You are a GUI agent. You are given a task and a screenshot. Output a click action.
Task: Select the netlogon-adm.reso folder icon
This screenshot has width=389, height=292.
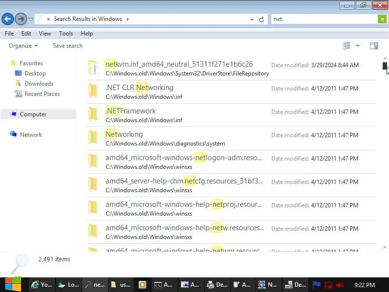pos(93,161)
